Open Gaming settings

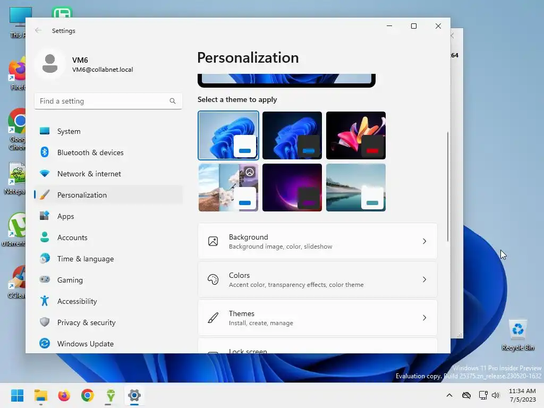[x=108, y=279]
